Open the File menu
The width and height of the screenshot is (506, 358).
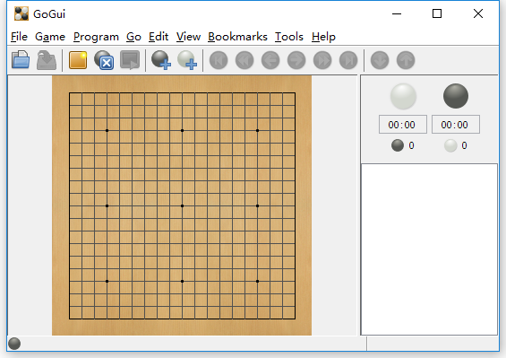[x=19, y=37]
